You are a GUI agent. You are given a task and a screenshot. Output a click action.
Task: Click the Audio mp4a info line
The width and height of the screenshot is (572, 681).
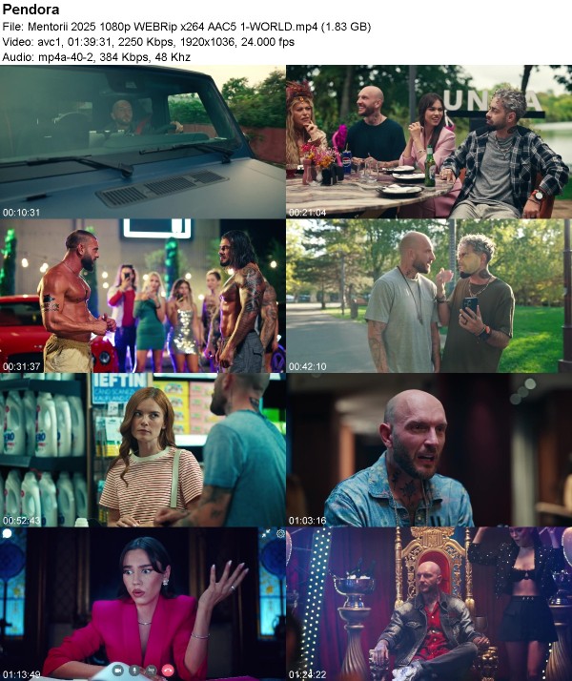(96, 57)
